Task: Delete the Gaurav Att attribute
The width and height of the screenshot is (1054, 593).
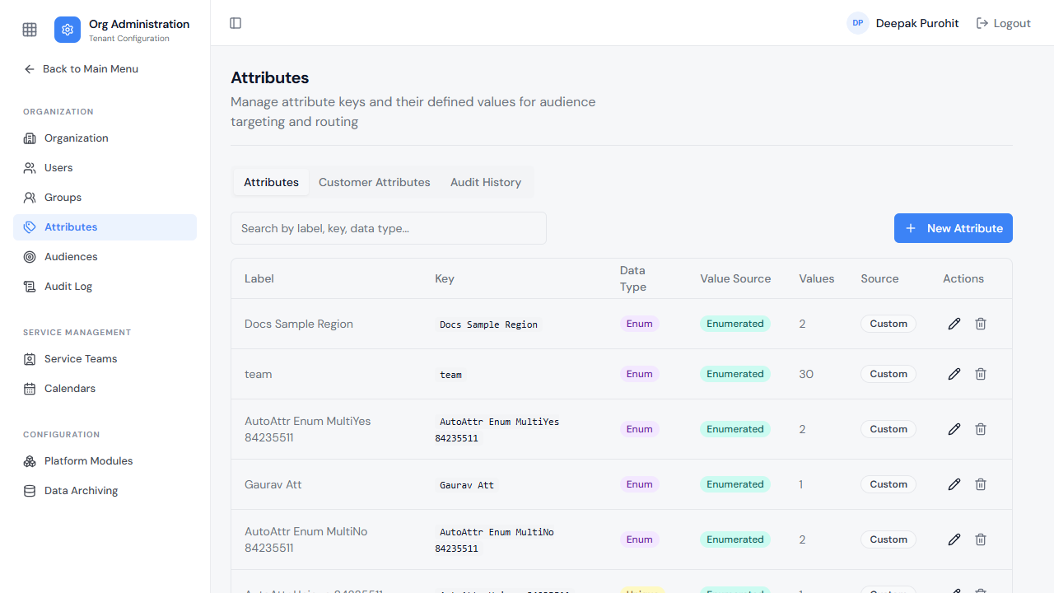Action: tap(981, 484)
